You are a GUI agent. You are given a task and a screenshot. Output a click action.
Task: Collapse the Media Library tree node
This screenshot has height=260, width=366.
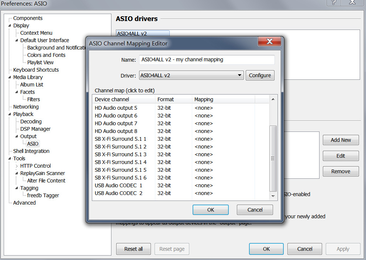coord(10,78)
